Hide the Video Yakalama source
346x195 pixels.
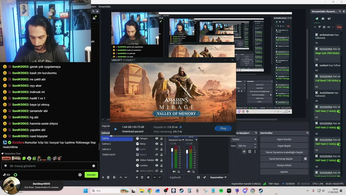(x=157, y=160)
